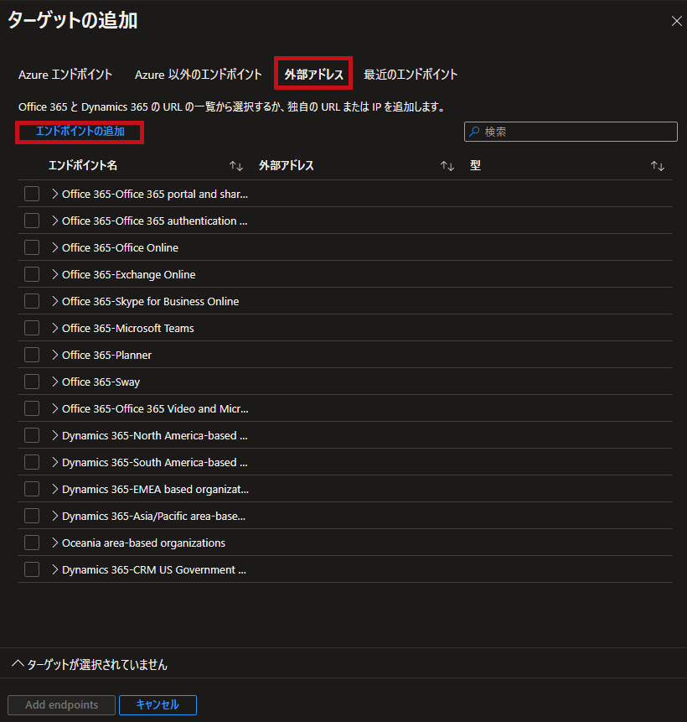Check Dynamics 365-CRM US Government checkbox

point(32,569)
